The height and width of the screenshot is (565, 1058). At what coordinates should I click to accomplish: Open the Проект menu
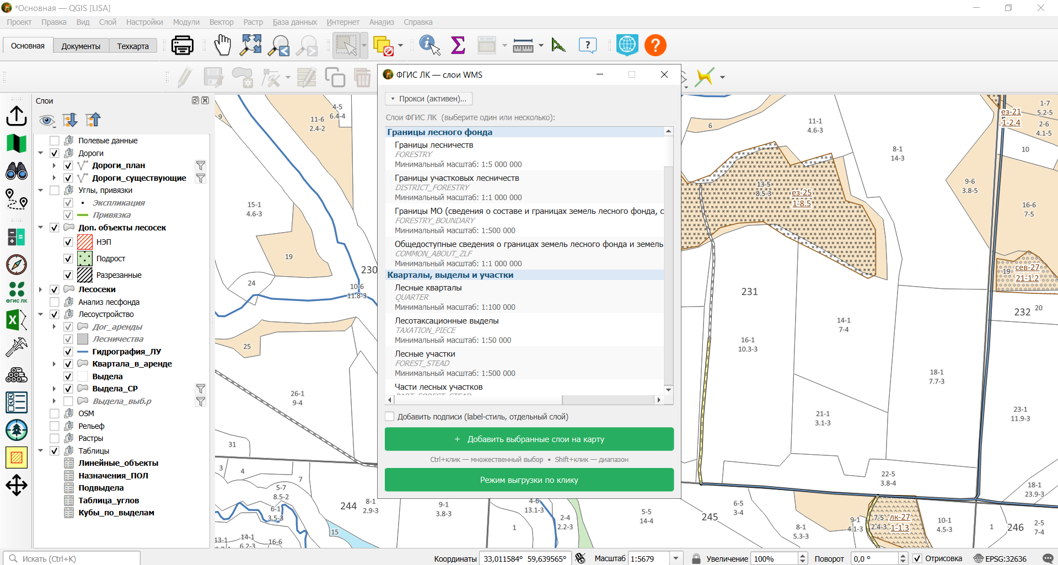(19, 22)
